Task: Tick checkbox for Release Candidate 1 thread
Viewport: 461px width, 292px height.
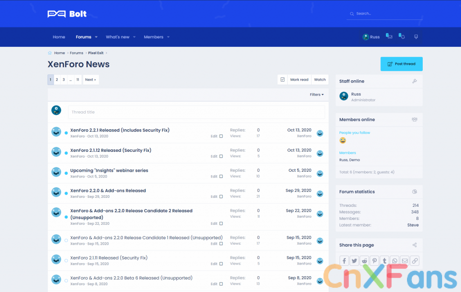Action: [221, 244]
